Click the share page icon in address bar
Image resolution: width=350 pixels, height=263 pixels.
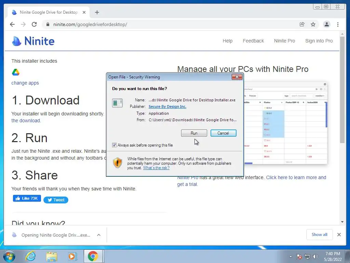coord(302,24)
